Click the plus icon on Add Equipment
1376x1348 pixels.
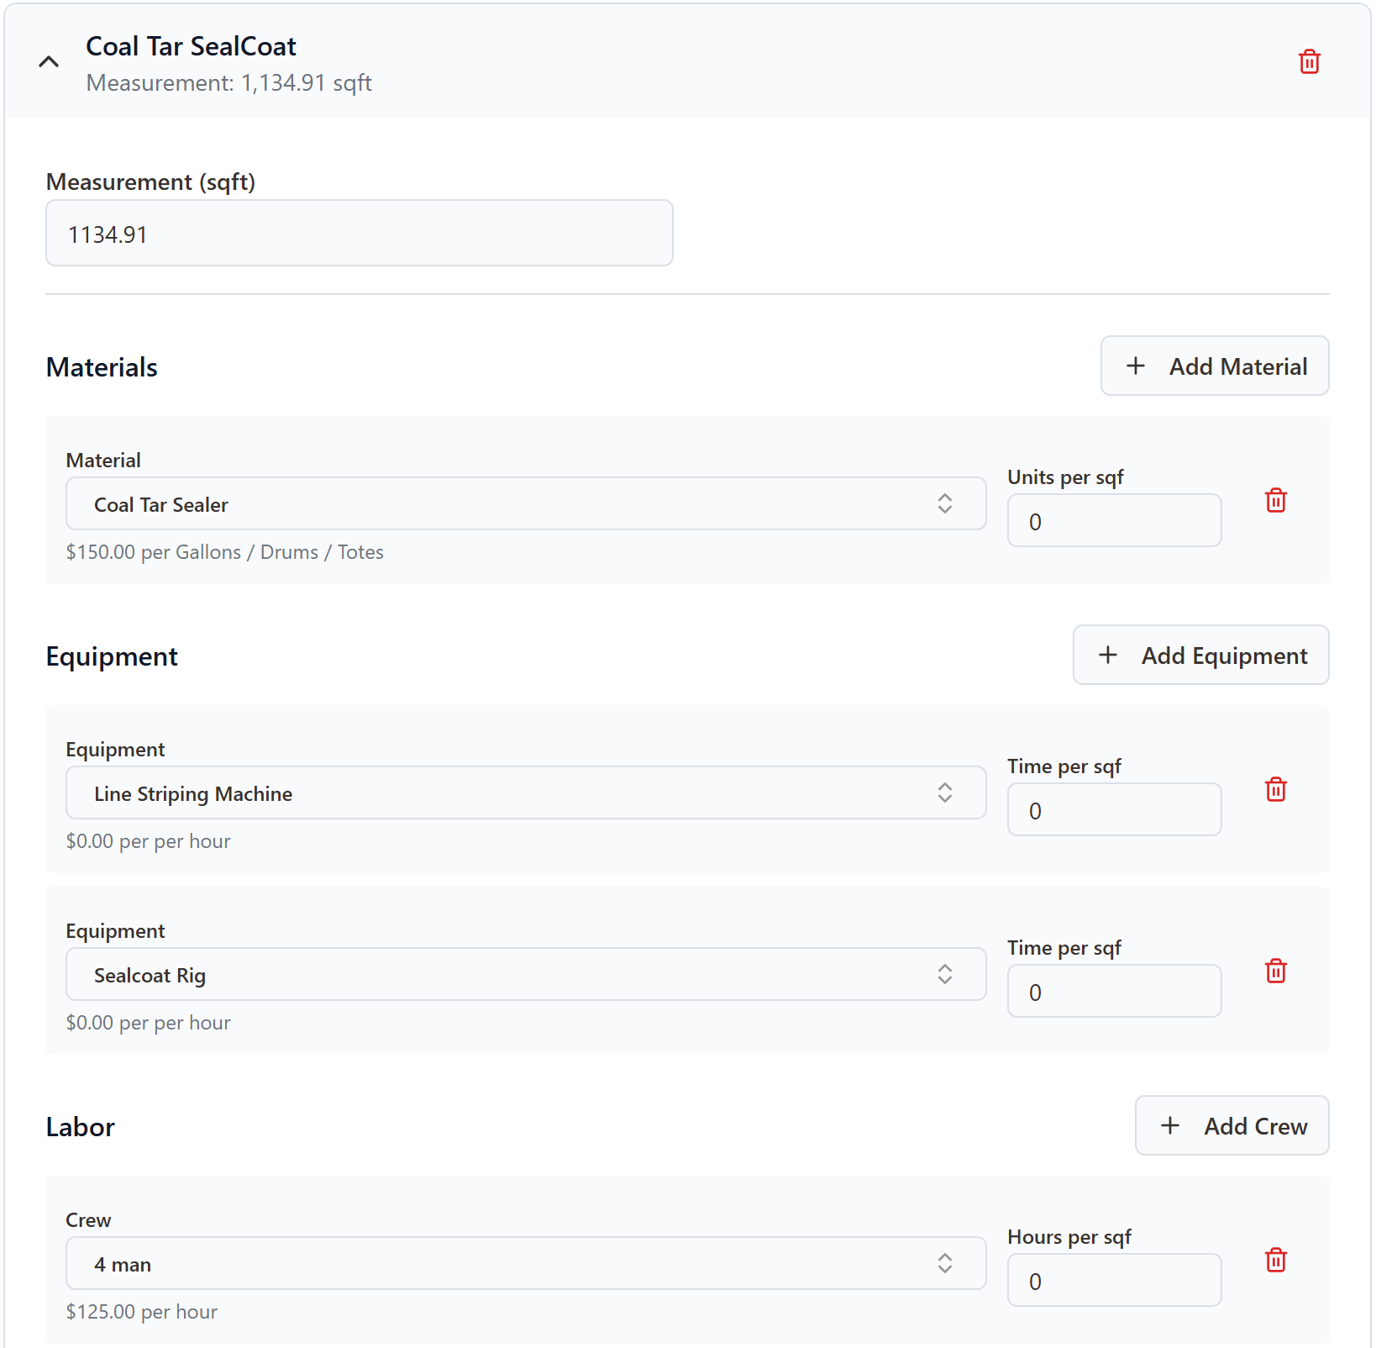pyautogui.click(x=1109, y=655)
